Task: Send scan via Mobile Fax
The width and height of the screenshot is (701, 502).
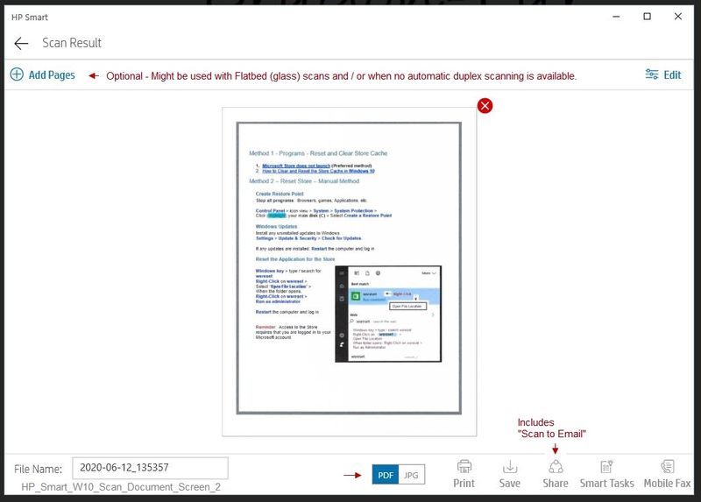Action: (x=667, y=474)
